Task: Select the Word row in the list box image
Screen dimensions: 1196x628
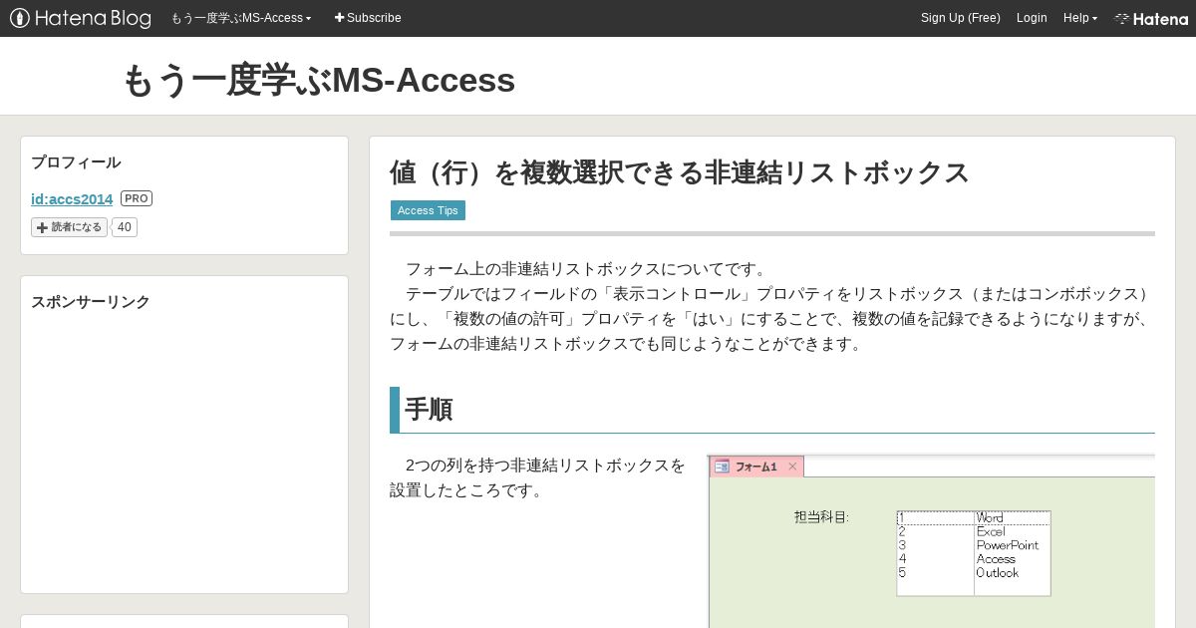Action: click(974, 518)
